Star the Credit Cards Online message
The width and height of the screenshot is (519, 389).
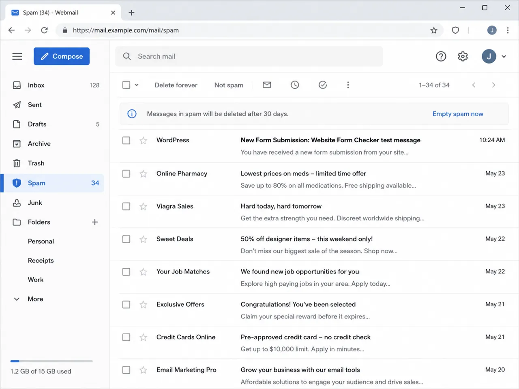coord(143,337)
